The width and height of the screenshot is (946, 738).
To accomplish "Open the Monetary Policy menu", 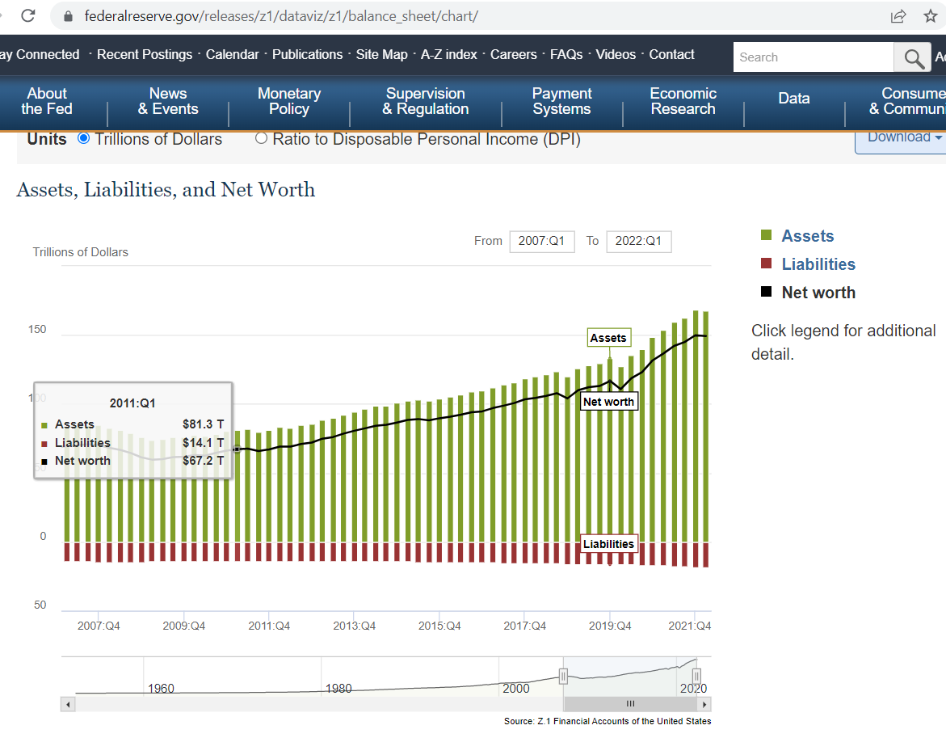I will pyautogui.click(x=288, y=101).
